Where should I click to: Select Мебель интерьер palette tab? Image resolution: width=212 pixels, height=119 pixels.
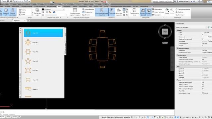(65, 48)
